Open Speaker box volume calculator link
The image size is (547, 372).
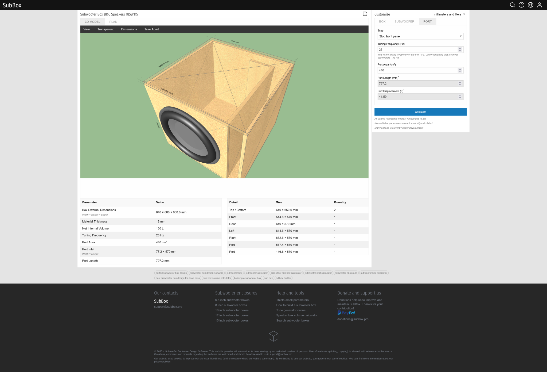pyautogui.click(x=297, y=316)
